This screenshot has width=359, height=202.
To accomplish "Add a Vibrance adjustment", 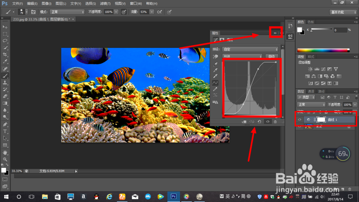I will coord(336,69).
